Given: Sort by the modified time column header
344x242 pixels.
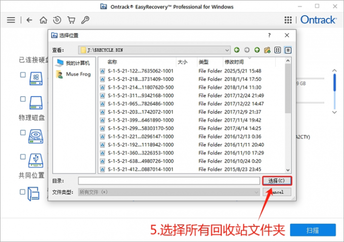Looking at the screenshot, I should (234, 62).
